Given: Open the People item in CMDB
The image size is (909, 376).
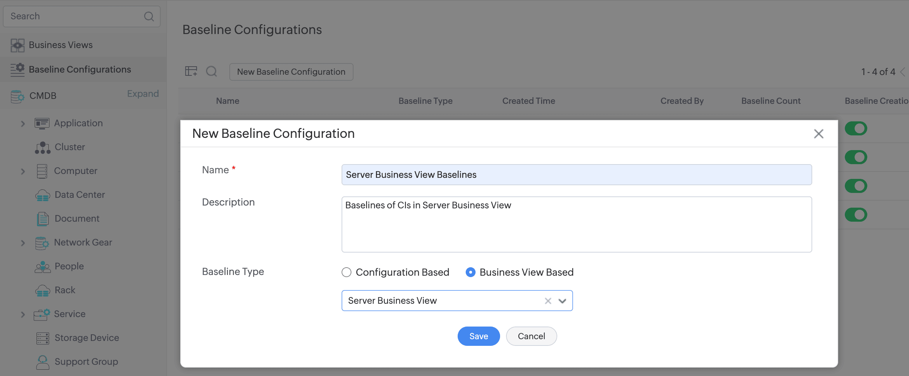Looking at the screenshot, I should coord(69,266).
